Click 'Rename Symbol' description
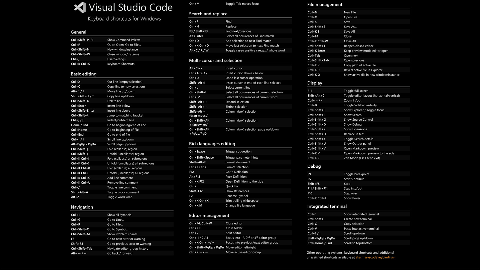 tap(236, 196)
